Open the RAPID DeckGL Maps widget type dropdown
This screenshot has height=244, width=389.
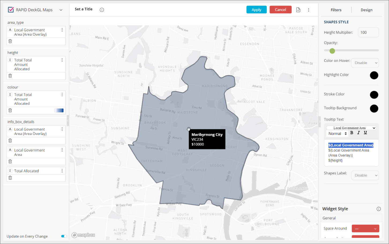61,10
